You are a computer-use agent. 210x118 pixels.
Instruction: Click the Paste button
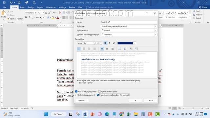tap(4, 14)
